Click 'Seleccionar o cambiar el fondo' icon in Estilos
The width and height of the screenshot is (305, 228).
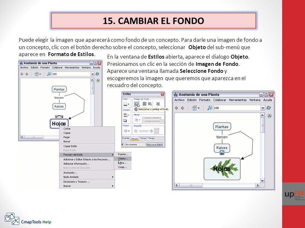coord(136,104)
